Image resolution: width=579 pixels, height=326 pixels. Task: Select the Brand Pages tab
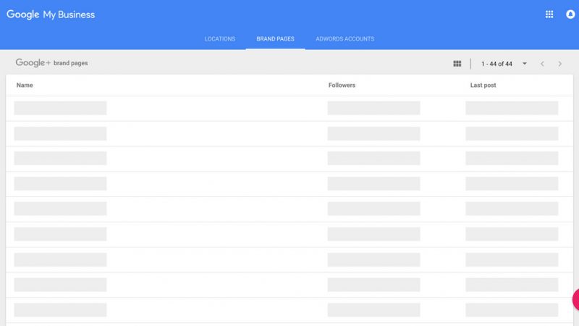pyautogui.click(x=275, y=39)
